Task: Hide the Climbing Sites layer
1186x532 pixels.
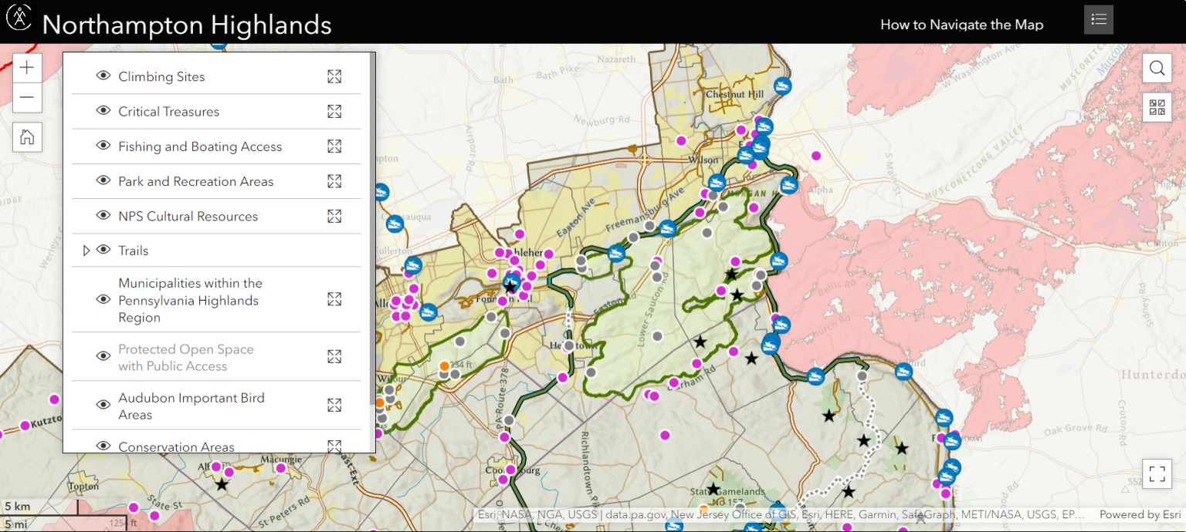Action: pos(103,76)
